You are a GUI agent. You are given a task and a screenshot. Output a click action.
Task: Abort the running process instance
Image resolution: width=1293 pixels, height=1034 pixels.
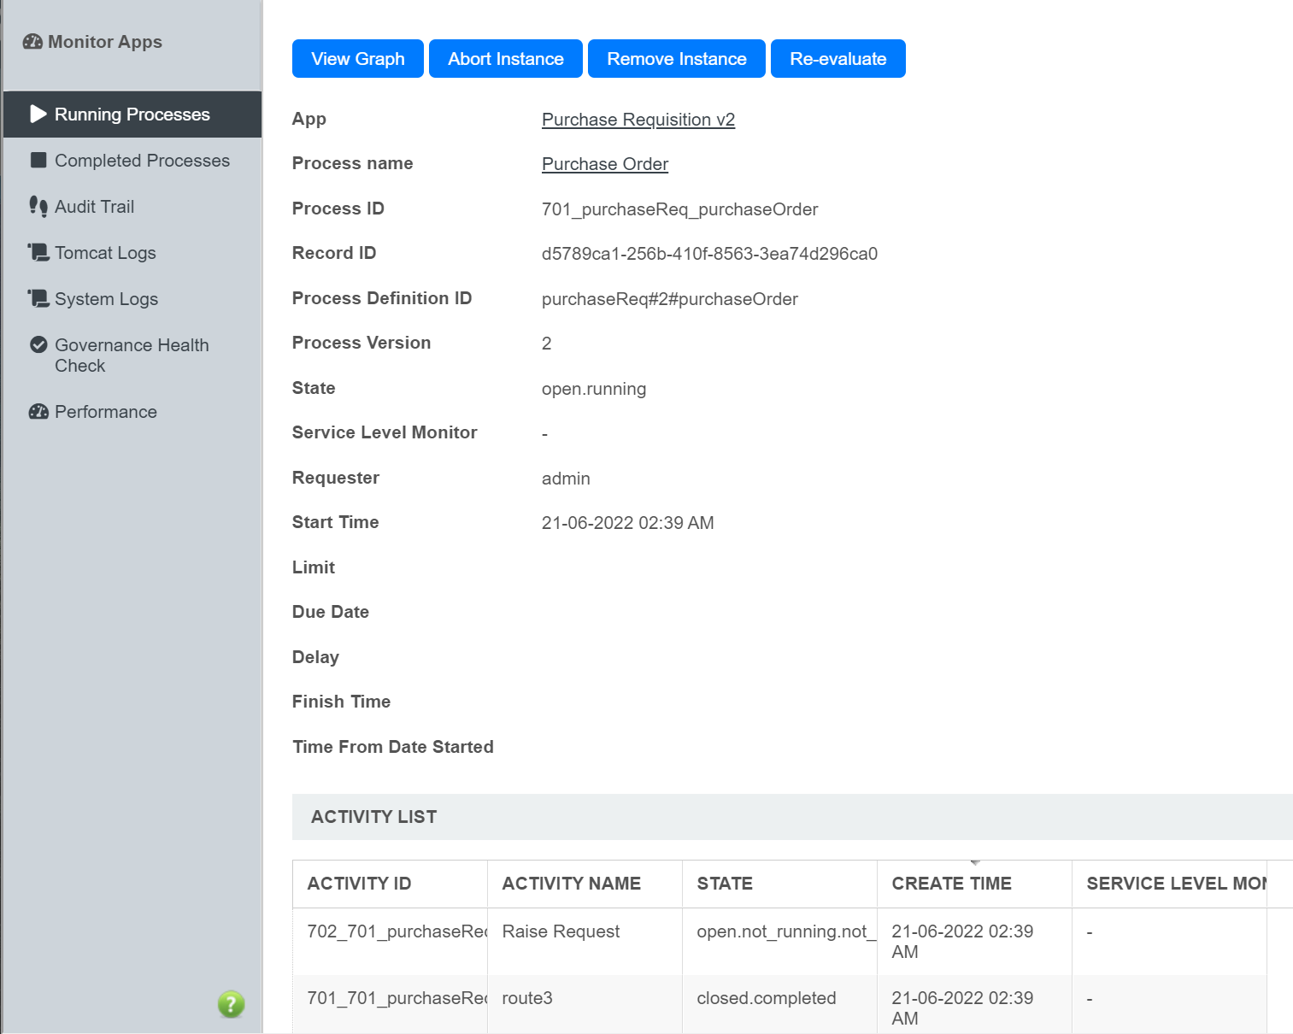[x=505, y=59]
